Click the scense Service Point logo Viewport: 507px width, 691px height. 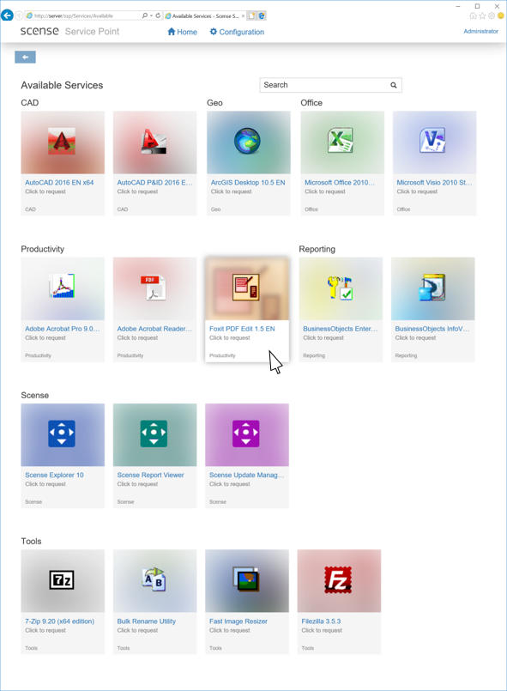click(69, 31)
